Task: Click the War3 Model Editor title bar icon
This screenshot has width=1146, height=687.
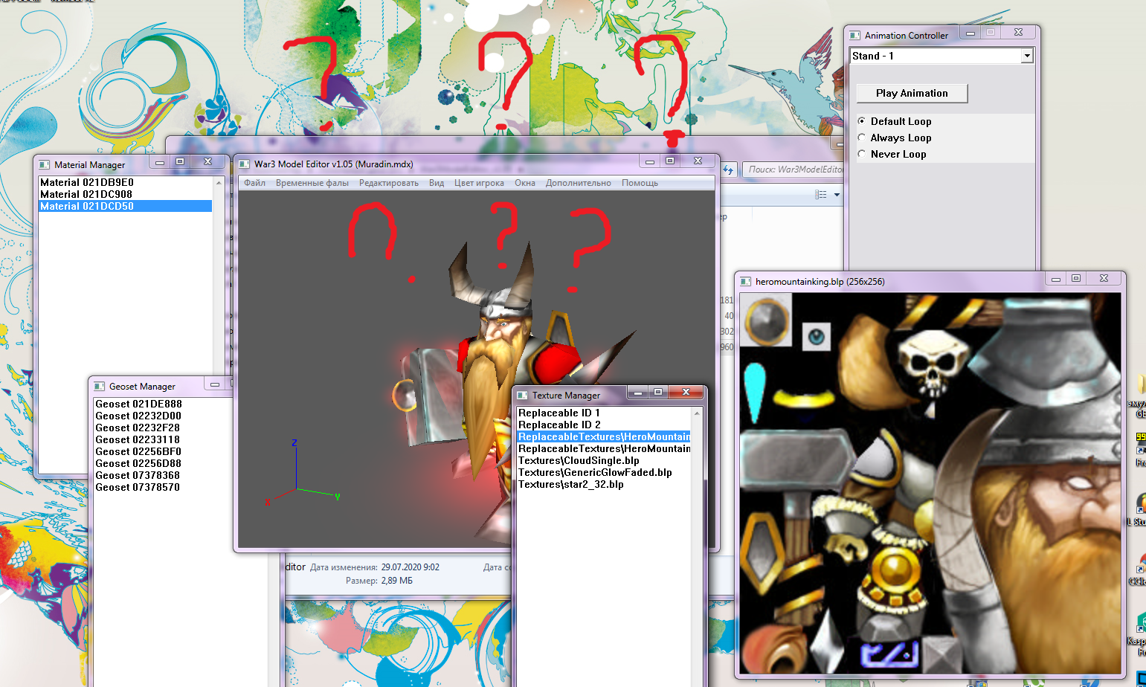Action: 244,164
